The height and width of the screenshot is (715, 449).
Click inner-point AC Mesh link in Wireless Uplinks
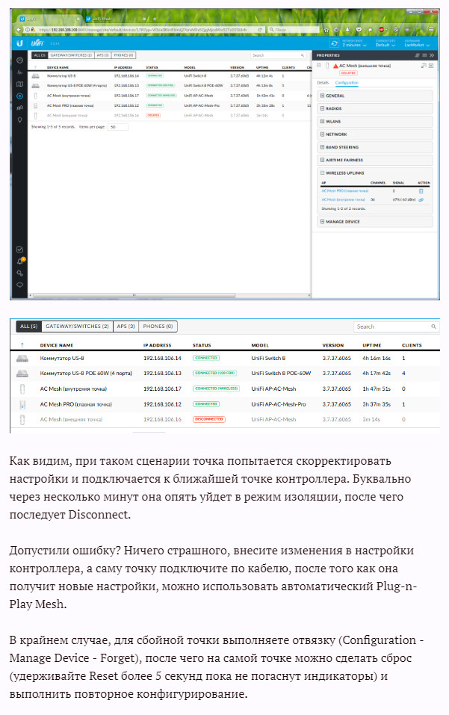pos(343,199)
